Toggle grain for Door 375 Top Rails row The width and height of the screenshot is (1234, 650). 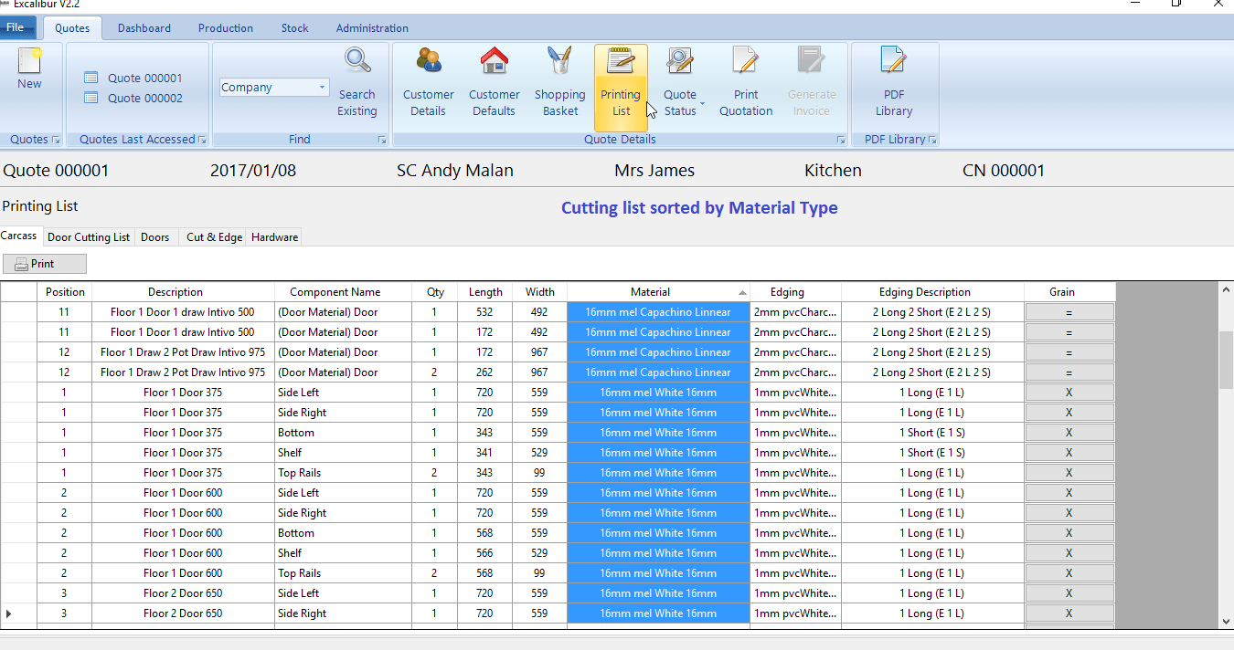pyautogui.click(x=1069, y=473)
